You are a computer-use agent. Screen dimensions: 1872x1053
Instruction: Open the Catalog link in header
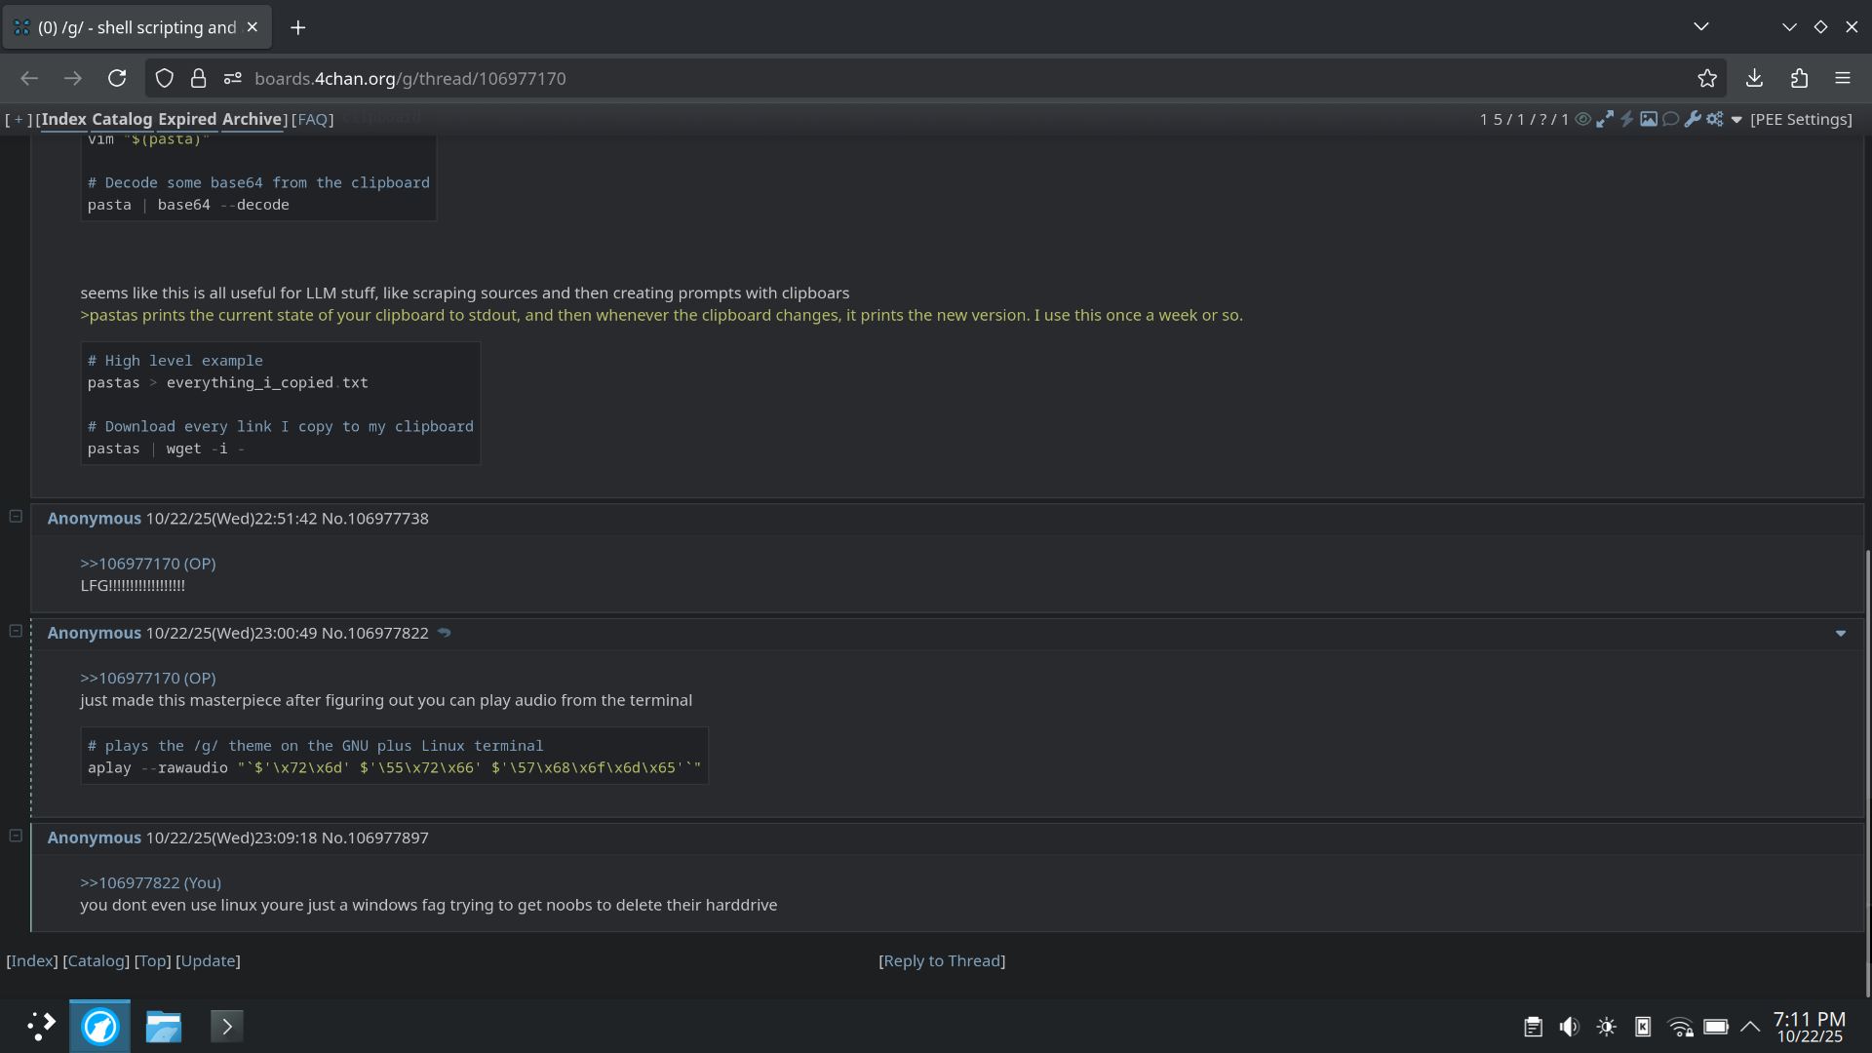click(122, 119)
